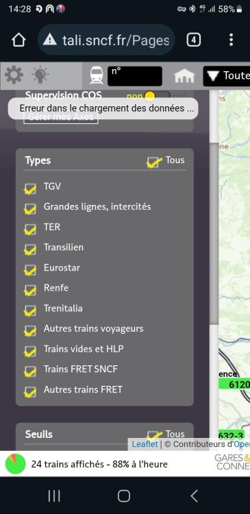Click the train number input field

point(135,76)
